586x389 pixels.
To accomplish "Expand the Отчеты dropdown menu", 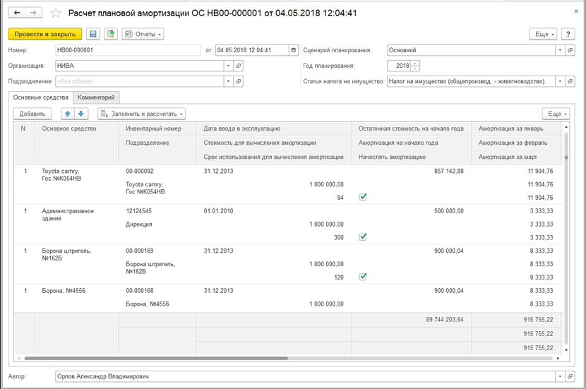I will 143,34.
